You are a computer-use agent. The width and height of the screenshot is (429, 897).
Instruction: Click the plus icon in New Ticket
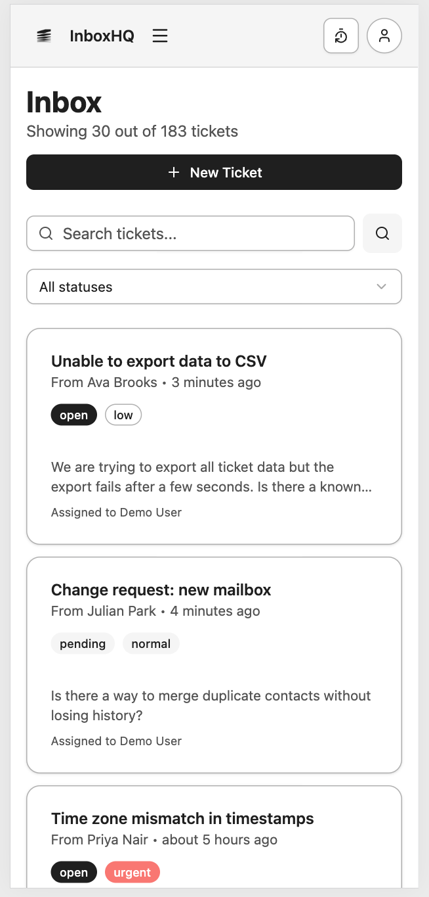point(174,172)
